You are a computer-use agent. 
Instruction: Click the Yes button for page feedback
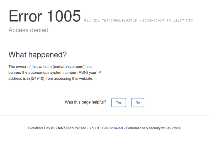118,102
